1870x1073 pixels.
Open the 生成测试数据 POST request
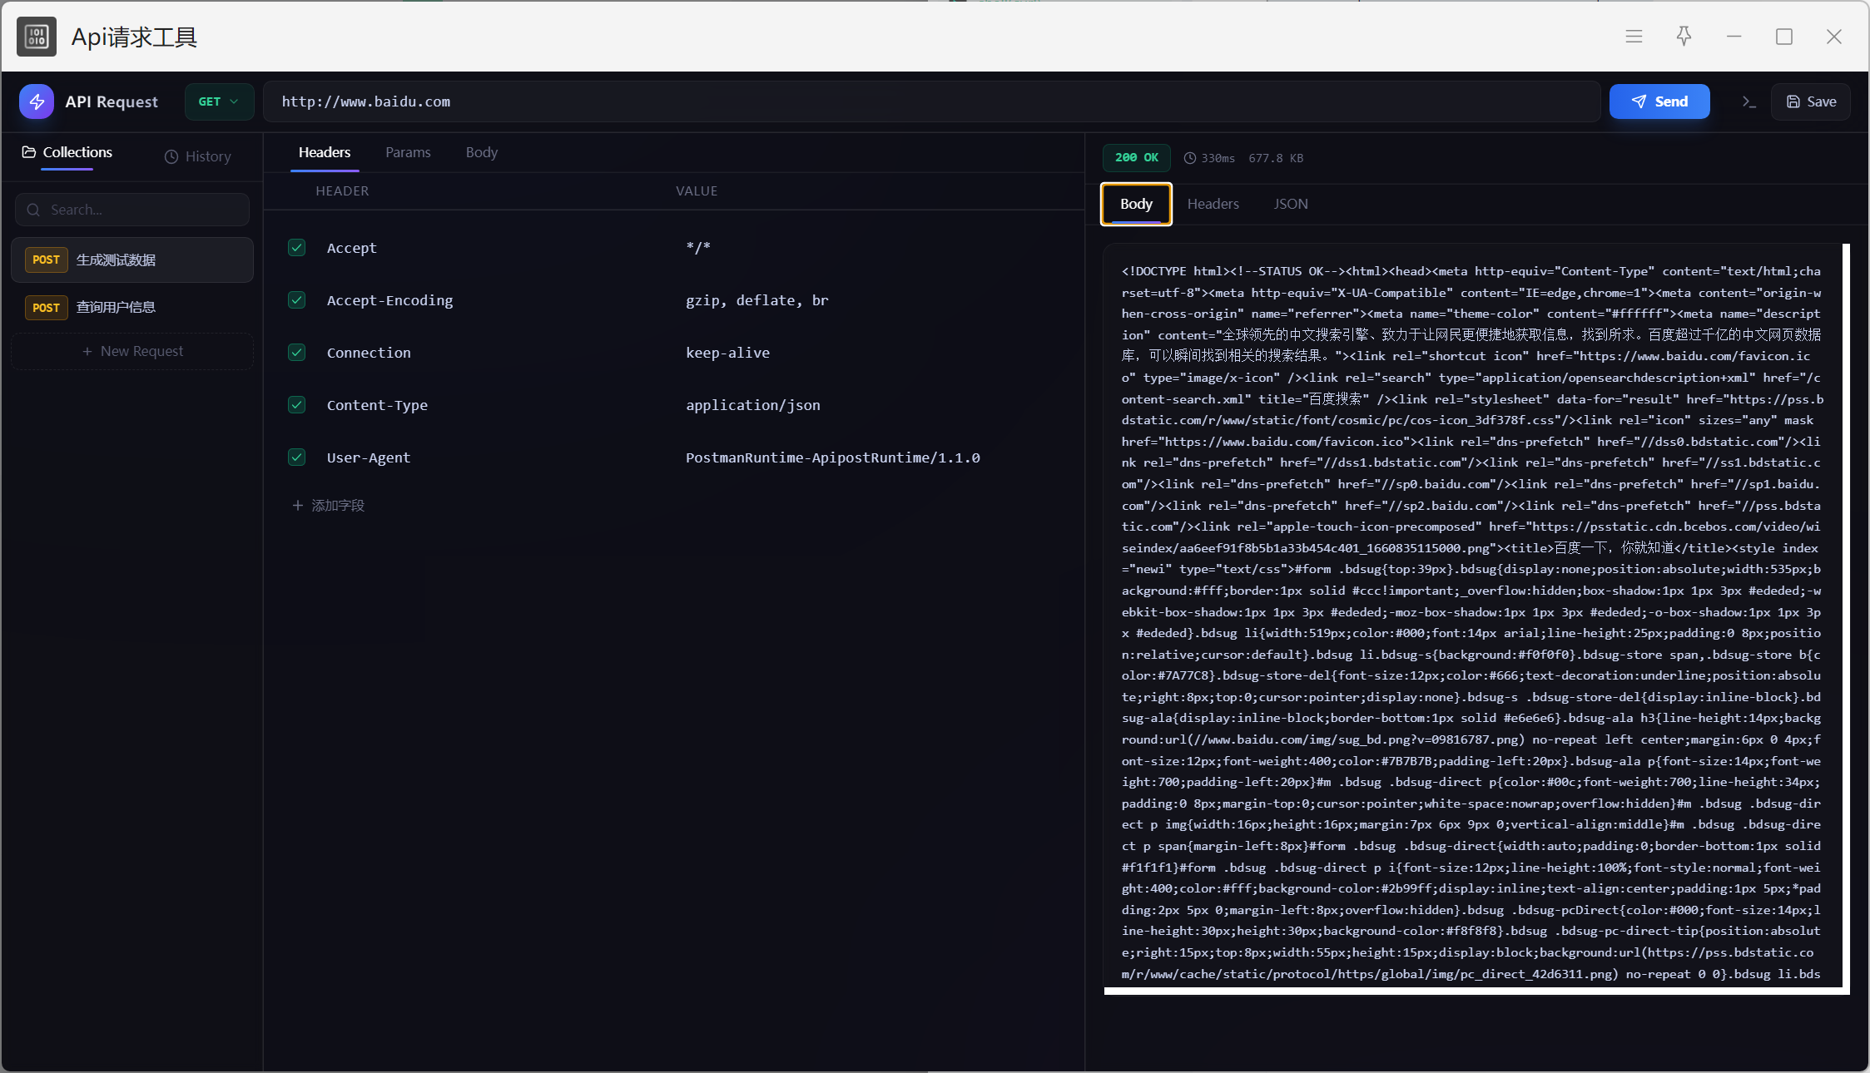click(x=132, y=260)
